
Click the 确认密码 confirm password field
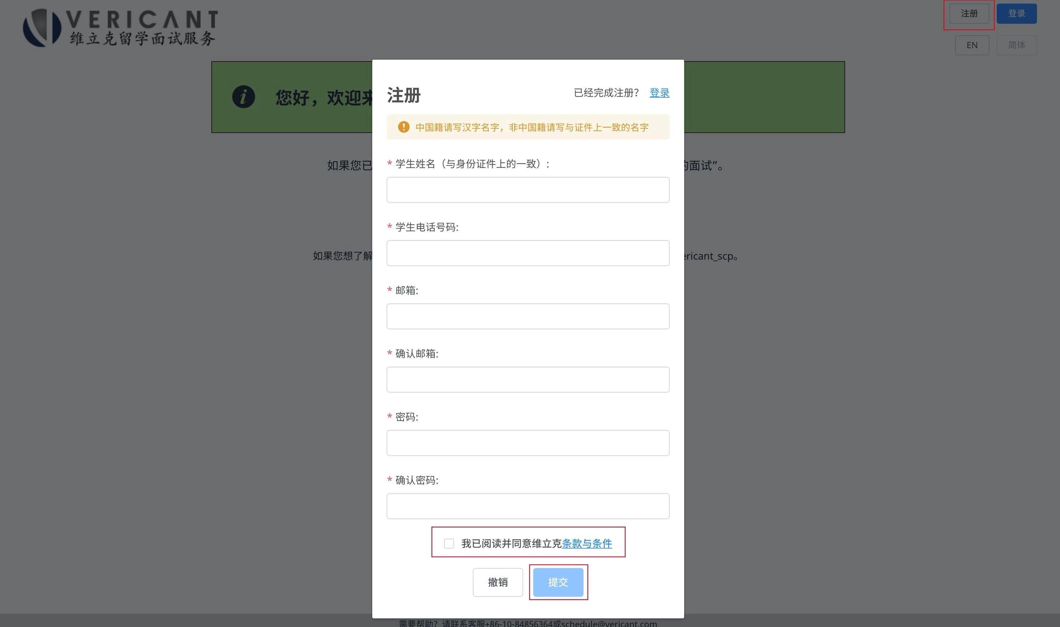[528, 506]
